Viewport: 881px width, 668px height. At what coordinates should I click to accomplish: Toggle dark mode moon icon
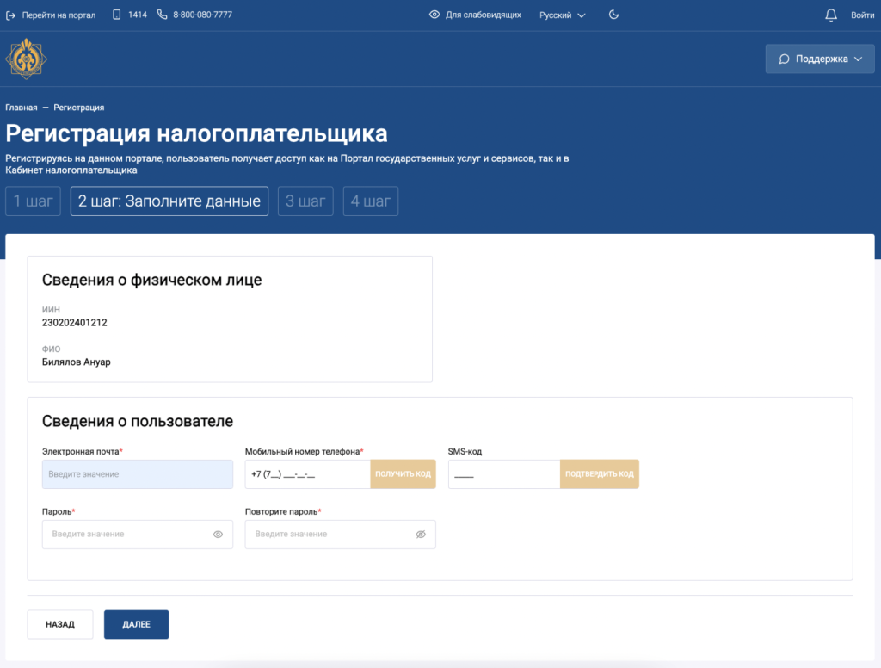coord(613,15)
